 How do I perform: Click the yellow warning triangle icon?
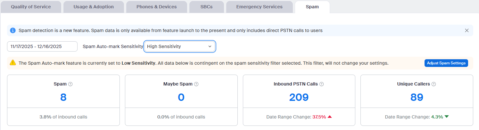coord(13,63)
